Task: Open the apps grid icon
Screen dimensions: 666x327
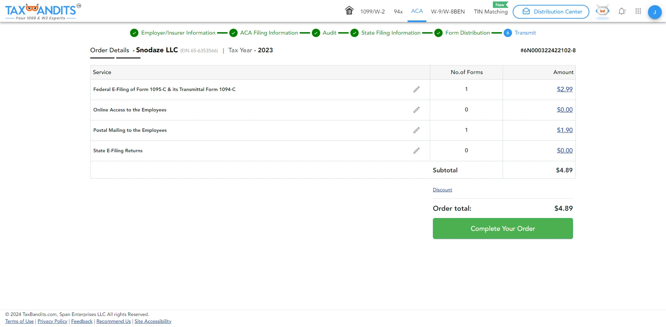Action: 638,11
